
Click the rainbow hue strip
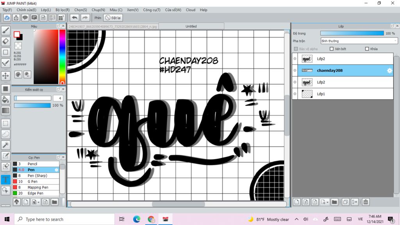pos(62,57)
